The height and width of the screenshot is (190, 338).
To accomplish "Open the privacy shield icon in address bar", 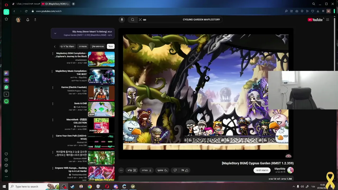I will click(302, 11).
